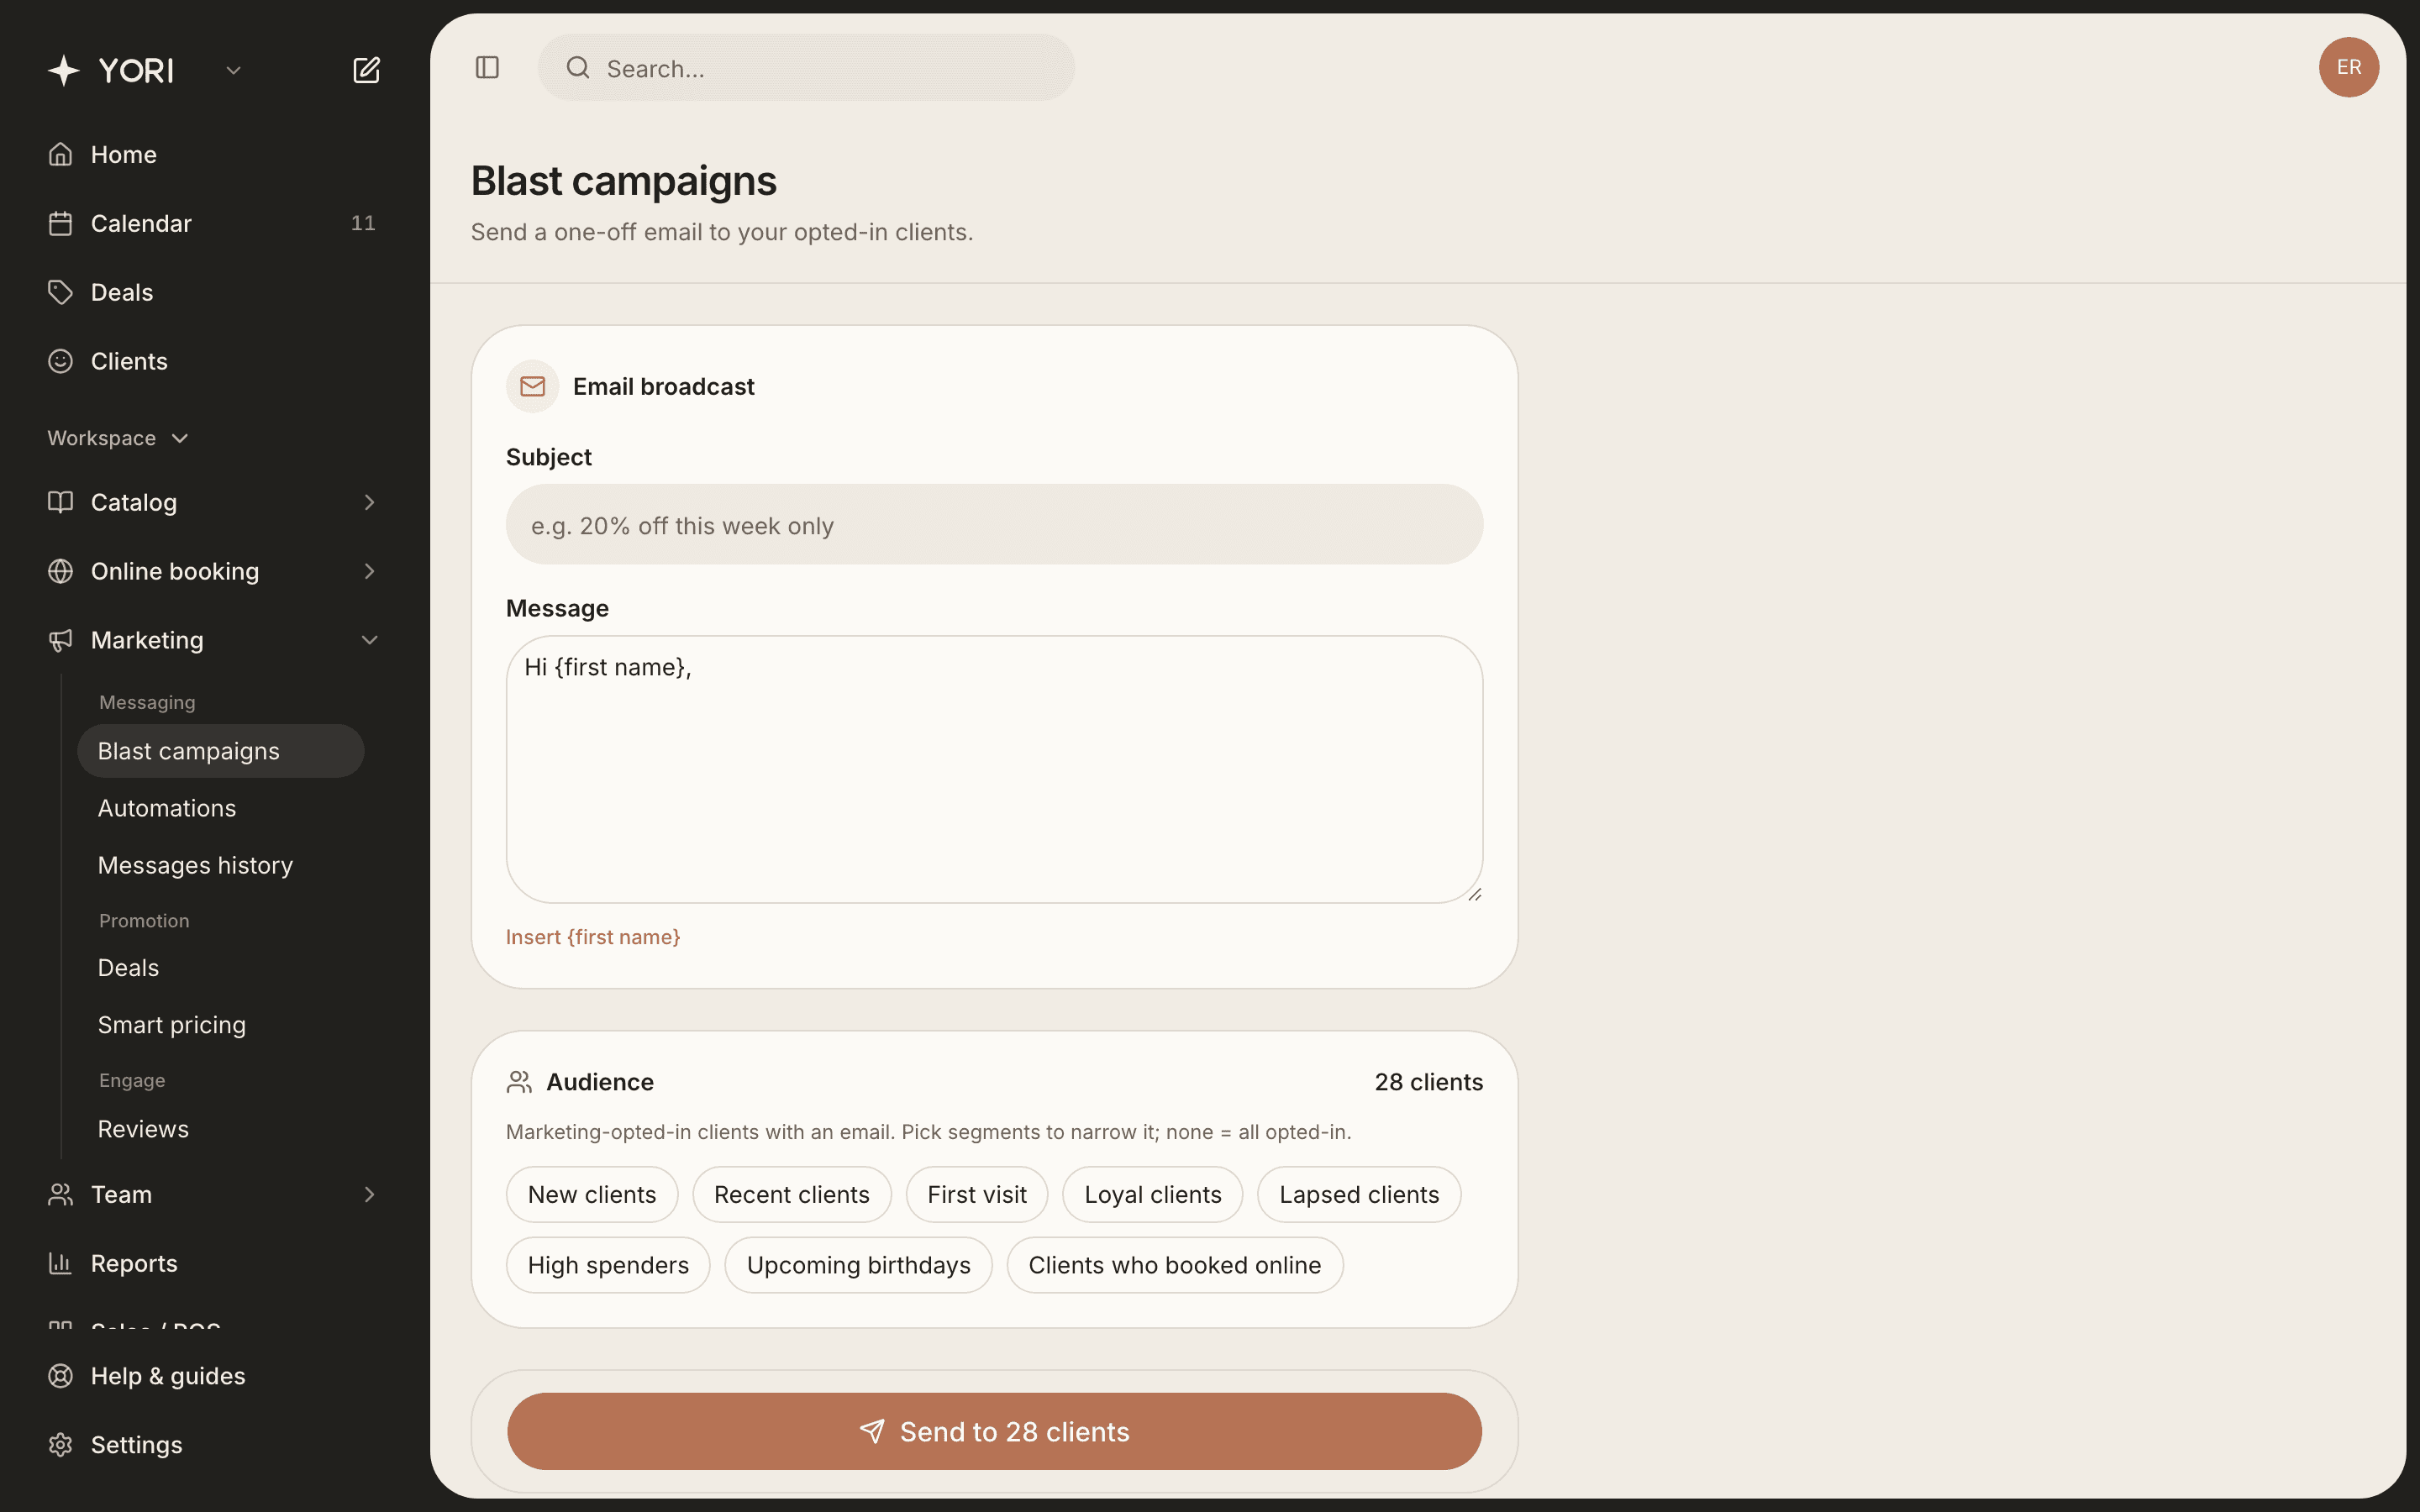The height and width of the screenshot is (1512, 2420).
Task: Click the Help & guides lifebuoy icon
Action: (61, 1376)
